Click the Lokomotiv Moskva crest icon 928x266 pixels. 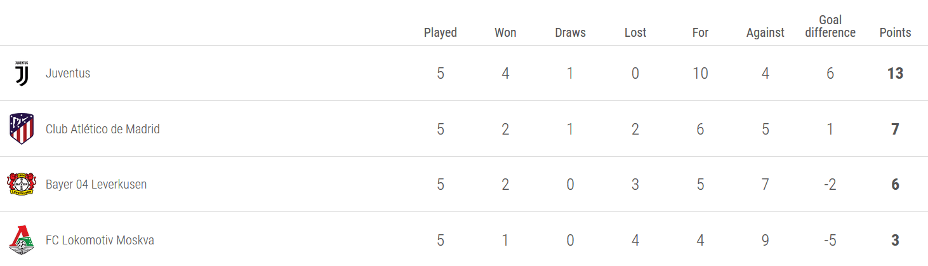click(22, 241)
